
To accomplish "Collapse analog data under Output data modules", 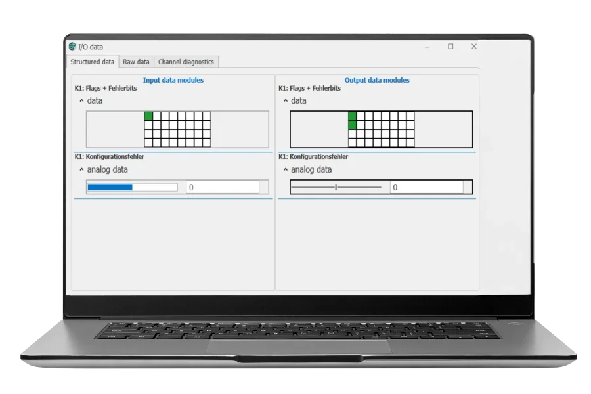I will (x=286, y=169).
